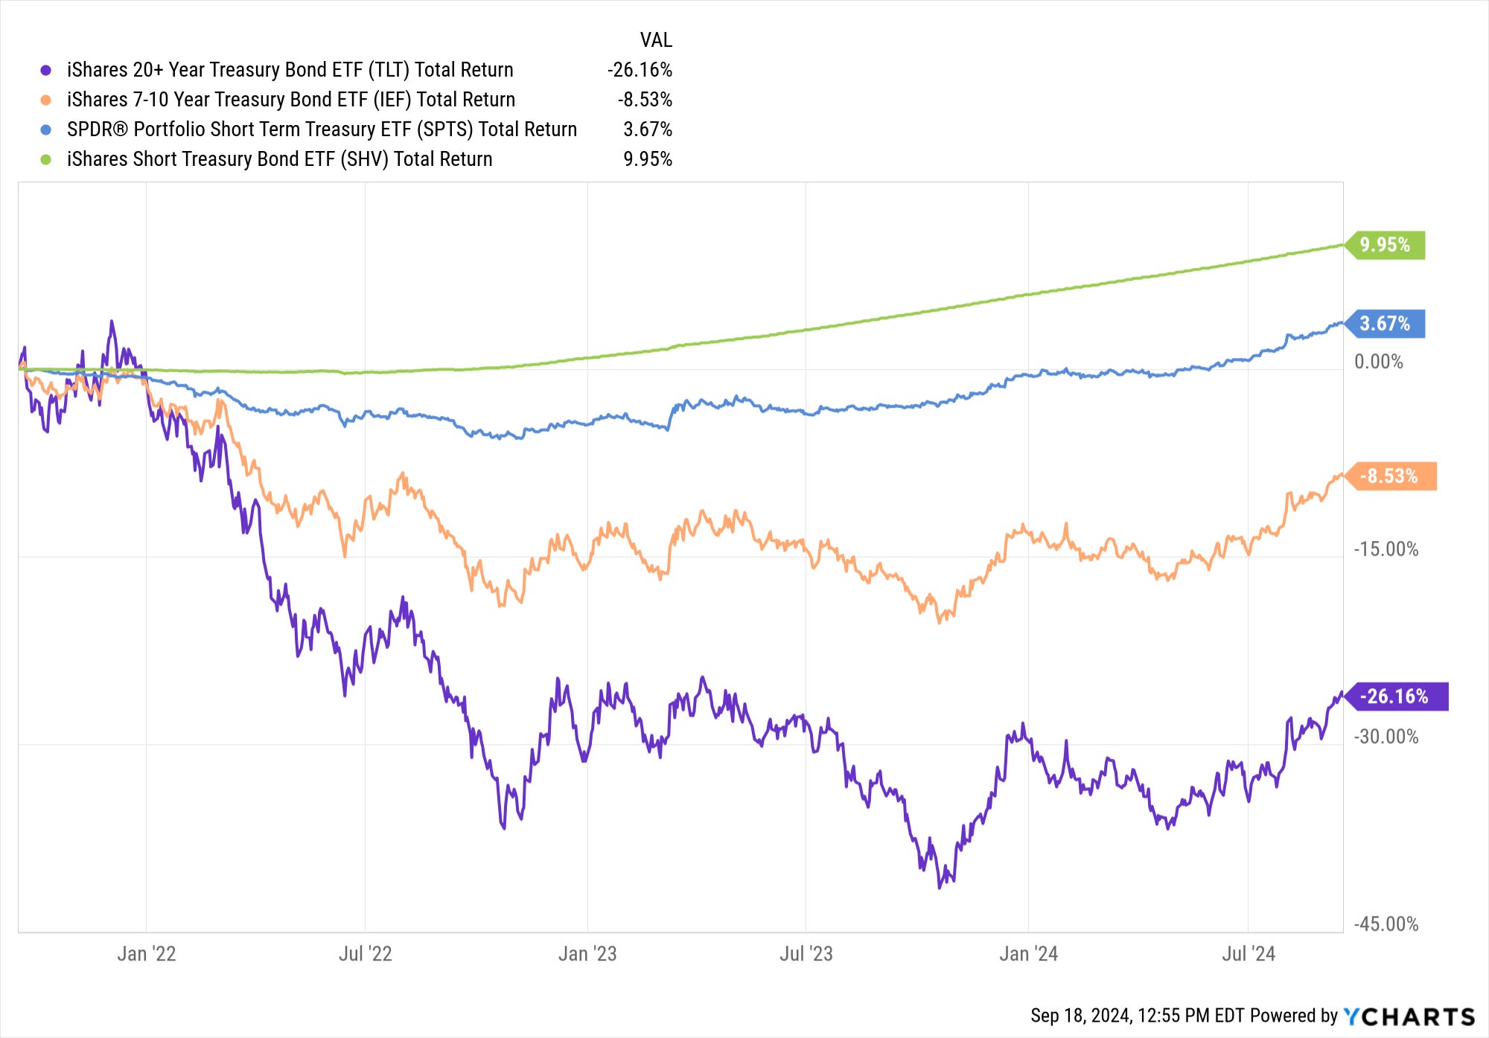The height and width of the screenshot is (1038, 1489).
Task: Click the purple -26.16% end value tag
Action: pos(1396,696)
